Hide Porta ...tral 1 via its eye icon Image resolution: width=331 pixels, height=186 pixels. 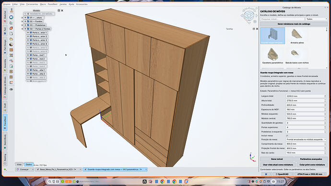[28, 55]
